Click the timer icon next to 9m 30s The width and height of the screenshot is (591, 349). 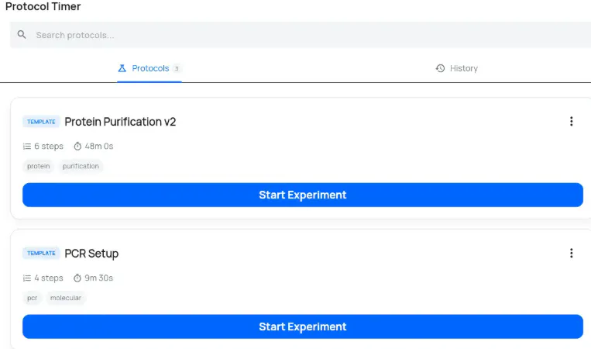(77, 278)
